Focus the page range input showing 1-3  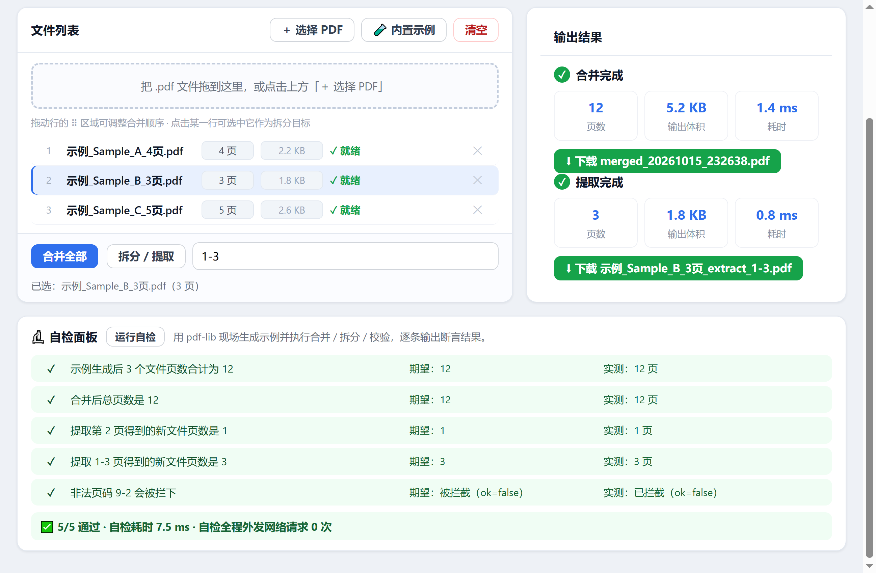click(x=345, y=256)
